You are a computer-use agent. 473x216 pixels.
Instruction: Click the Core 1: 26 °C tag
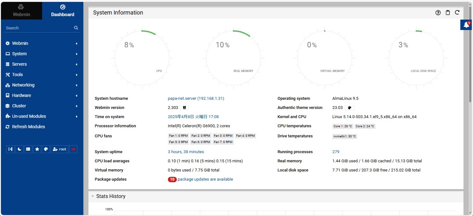[x=343, y=126]
